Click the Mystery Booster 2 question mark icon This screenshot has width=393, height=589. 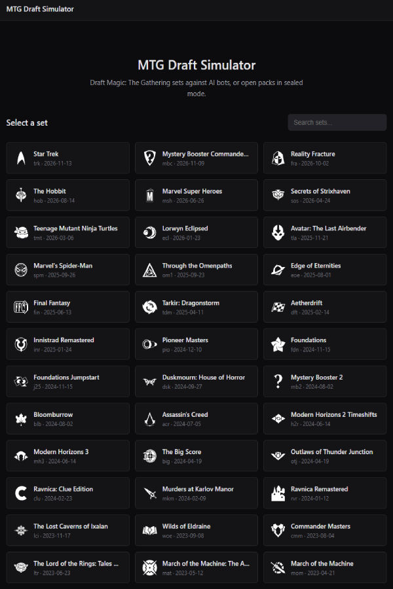pos(278,382)
